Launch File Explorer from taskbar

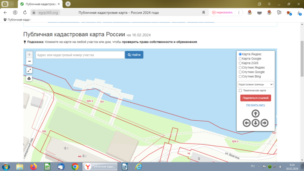[20, 167]
